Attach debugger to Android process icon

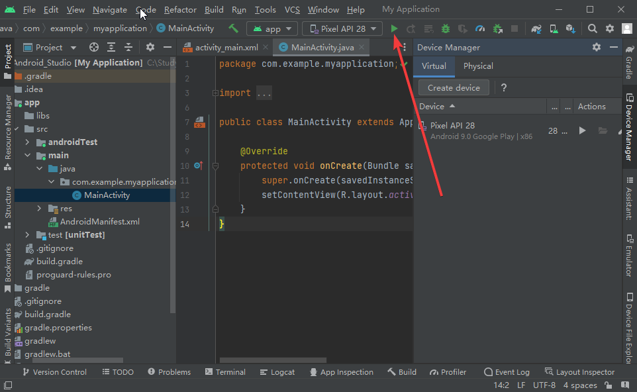pos(497,28)
